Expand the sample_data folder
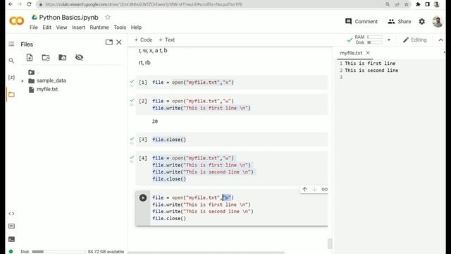This screenshot has height=254, width=451. point(23,81)
